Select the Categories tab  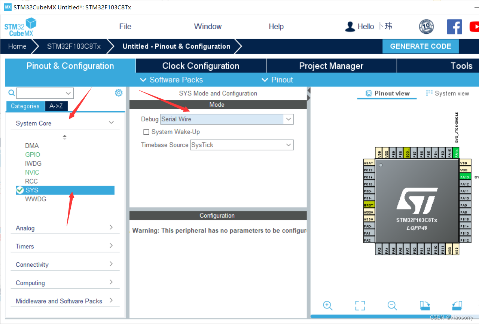coord(25,106)
